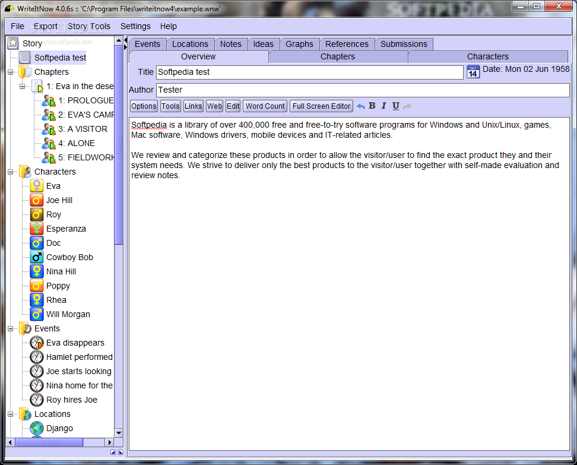Click tree scrollbar right arrow

[x=109, y=442]
